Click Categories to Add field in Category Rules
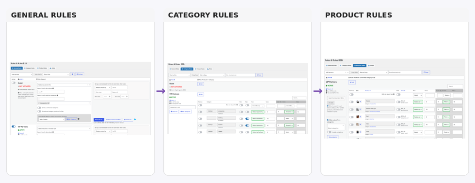The width and height of the screenshot is (475, 183). (x=182, y=107)
